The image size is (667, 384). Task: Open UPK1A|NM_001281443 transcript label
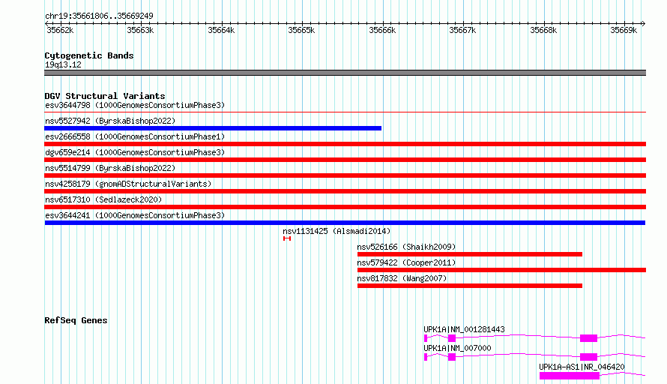point(464,329)
